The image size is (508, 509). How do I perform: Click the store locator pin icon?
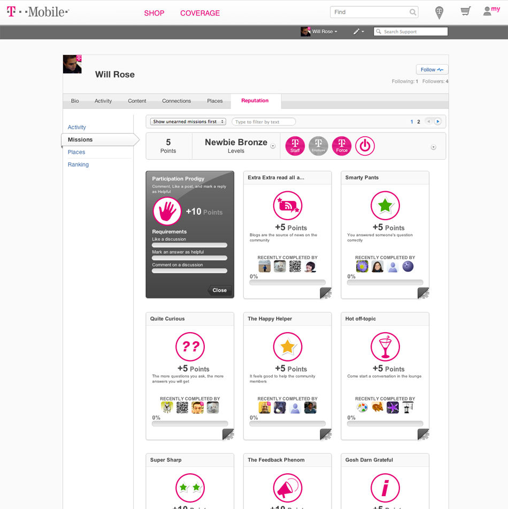pos(439,12)
